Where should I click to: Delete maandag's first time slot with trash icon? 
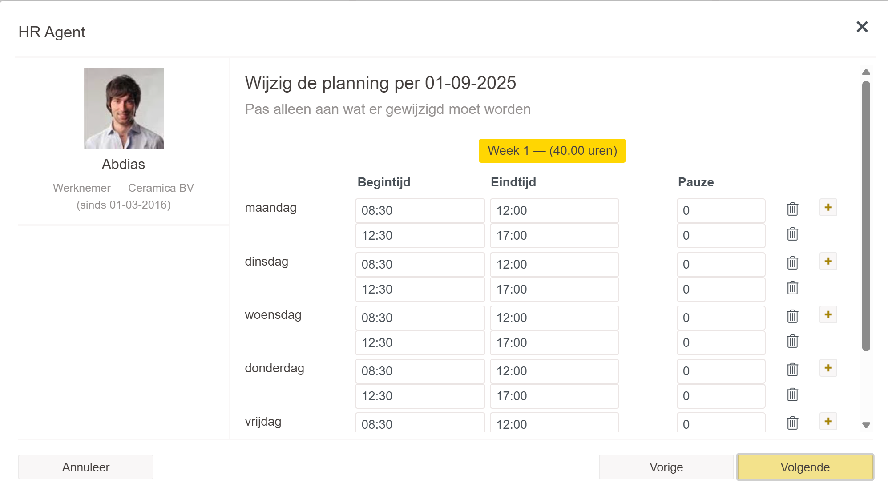click(792, 209)
